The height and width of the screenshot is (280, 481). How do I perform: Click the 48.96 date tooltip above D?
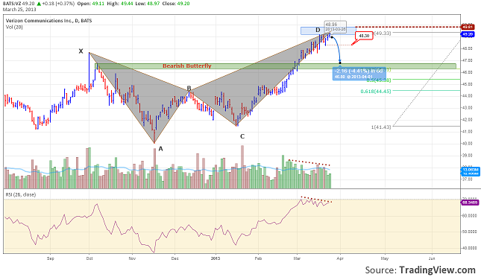tap(336, 27)
